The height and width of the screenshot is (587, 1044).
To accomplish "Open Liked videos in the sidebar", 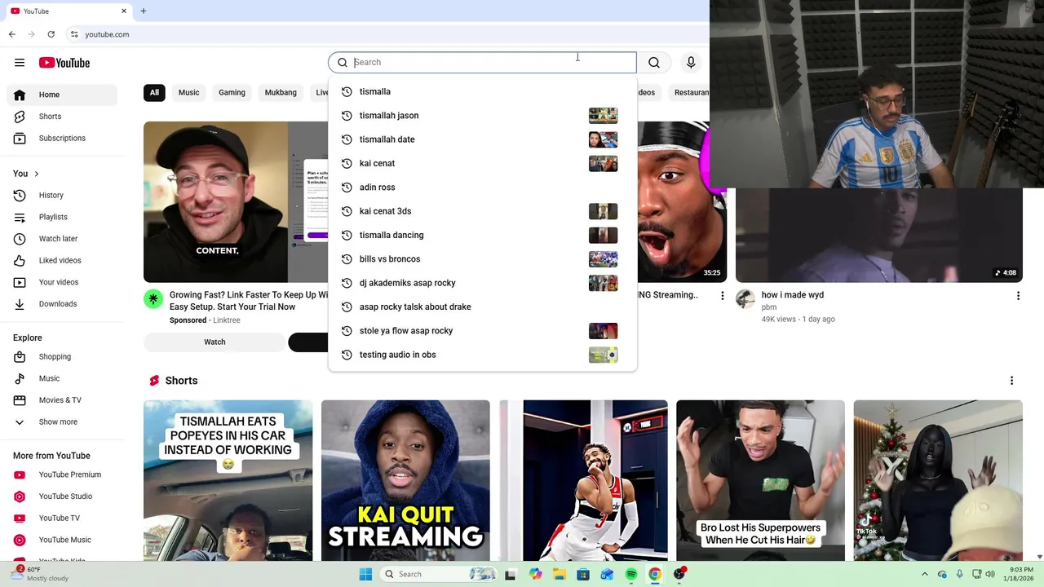I will coord(62,261).
